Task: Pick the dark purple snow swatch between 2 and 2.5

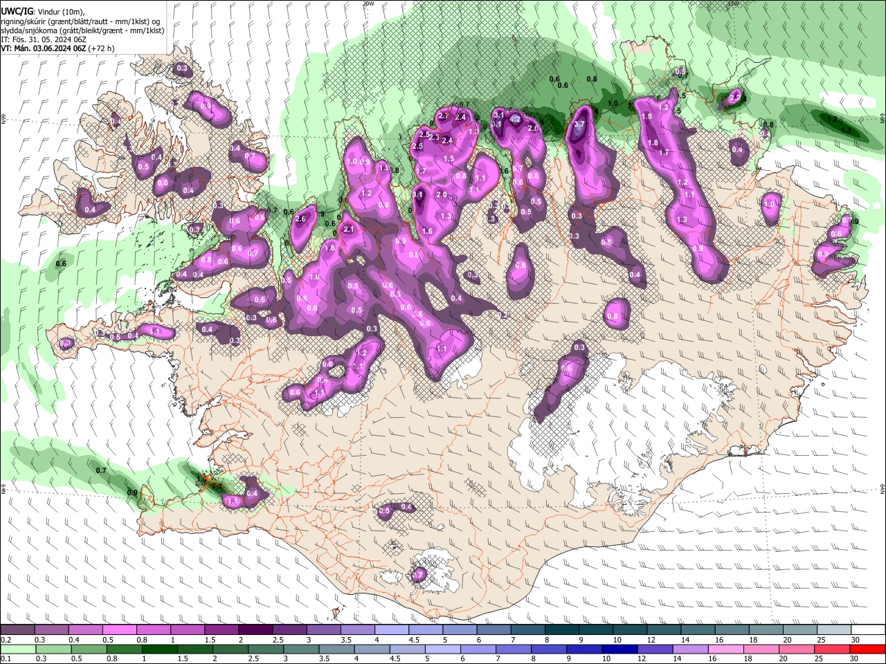Action: click(255, 630)
